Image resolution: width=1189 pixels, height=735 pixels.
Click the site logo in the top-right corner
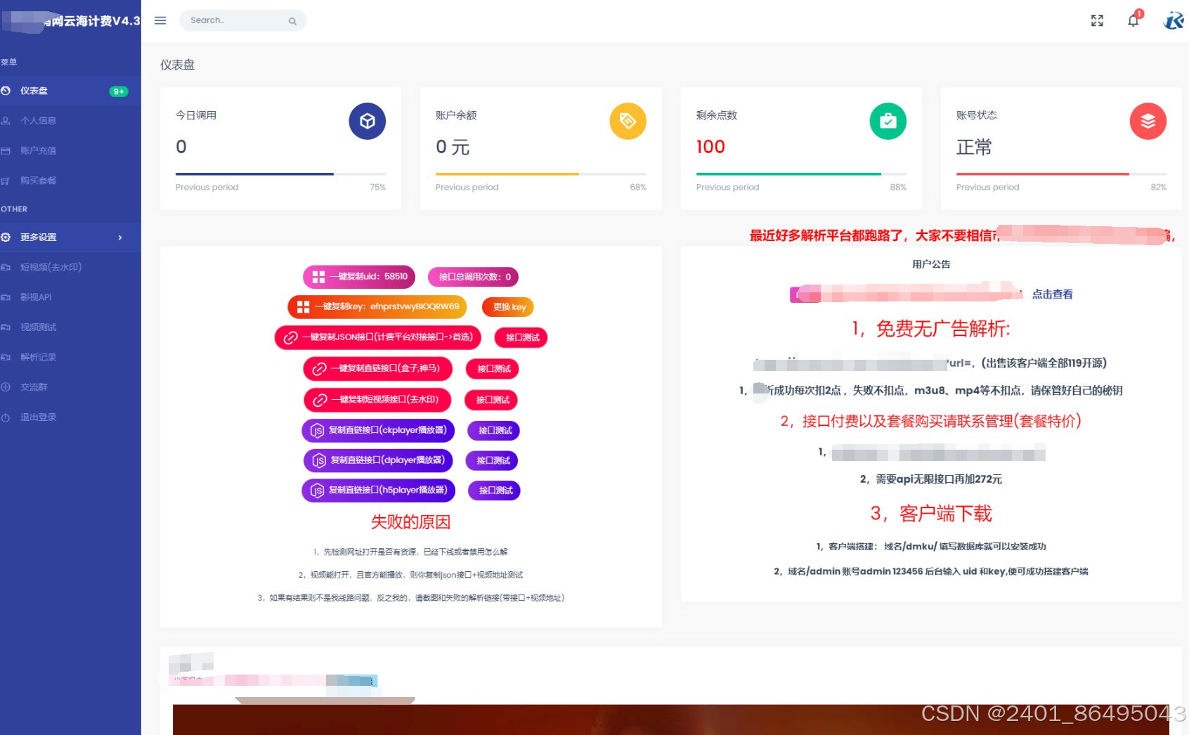coord(1174,21)
